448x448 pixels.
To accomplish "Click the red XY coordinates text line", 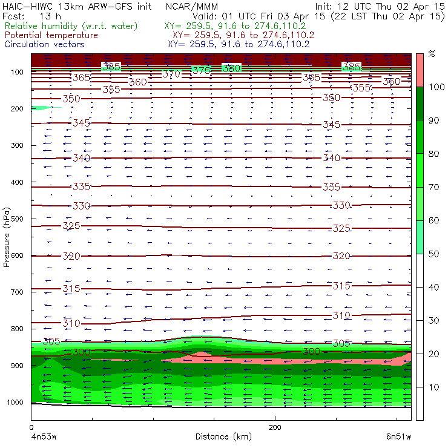I will pyautogui.click(x=243, y=35).
